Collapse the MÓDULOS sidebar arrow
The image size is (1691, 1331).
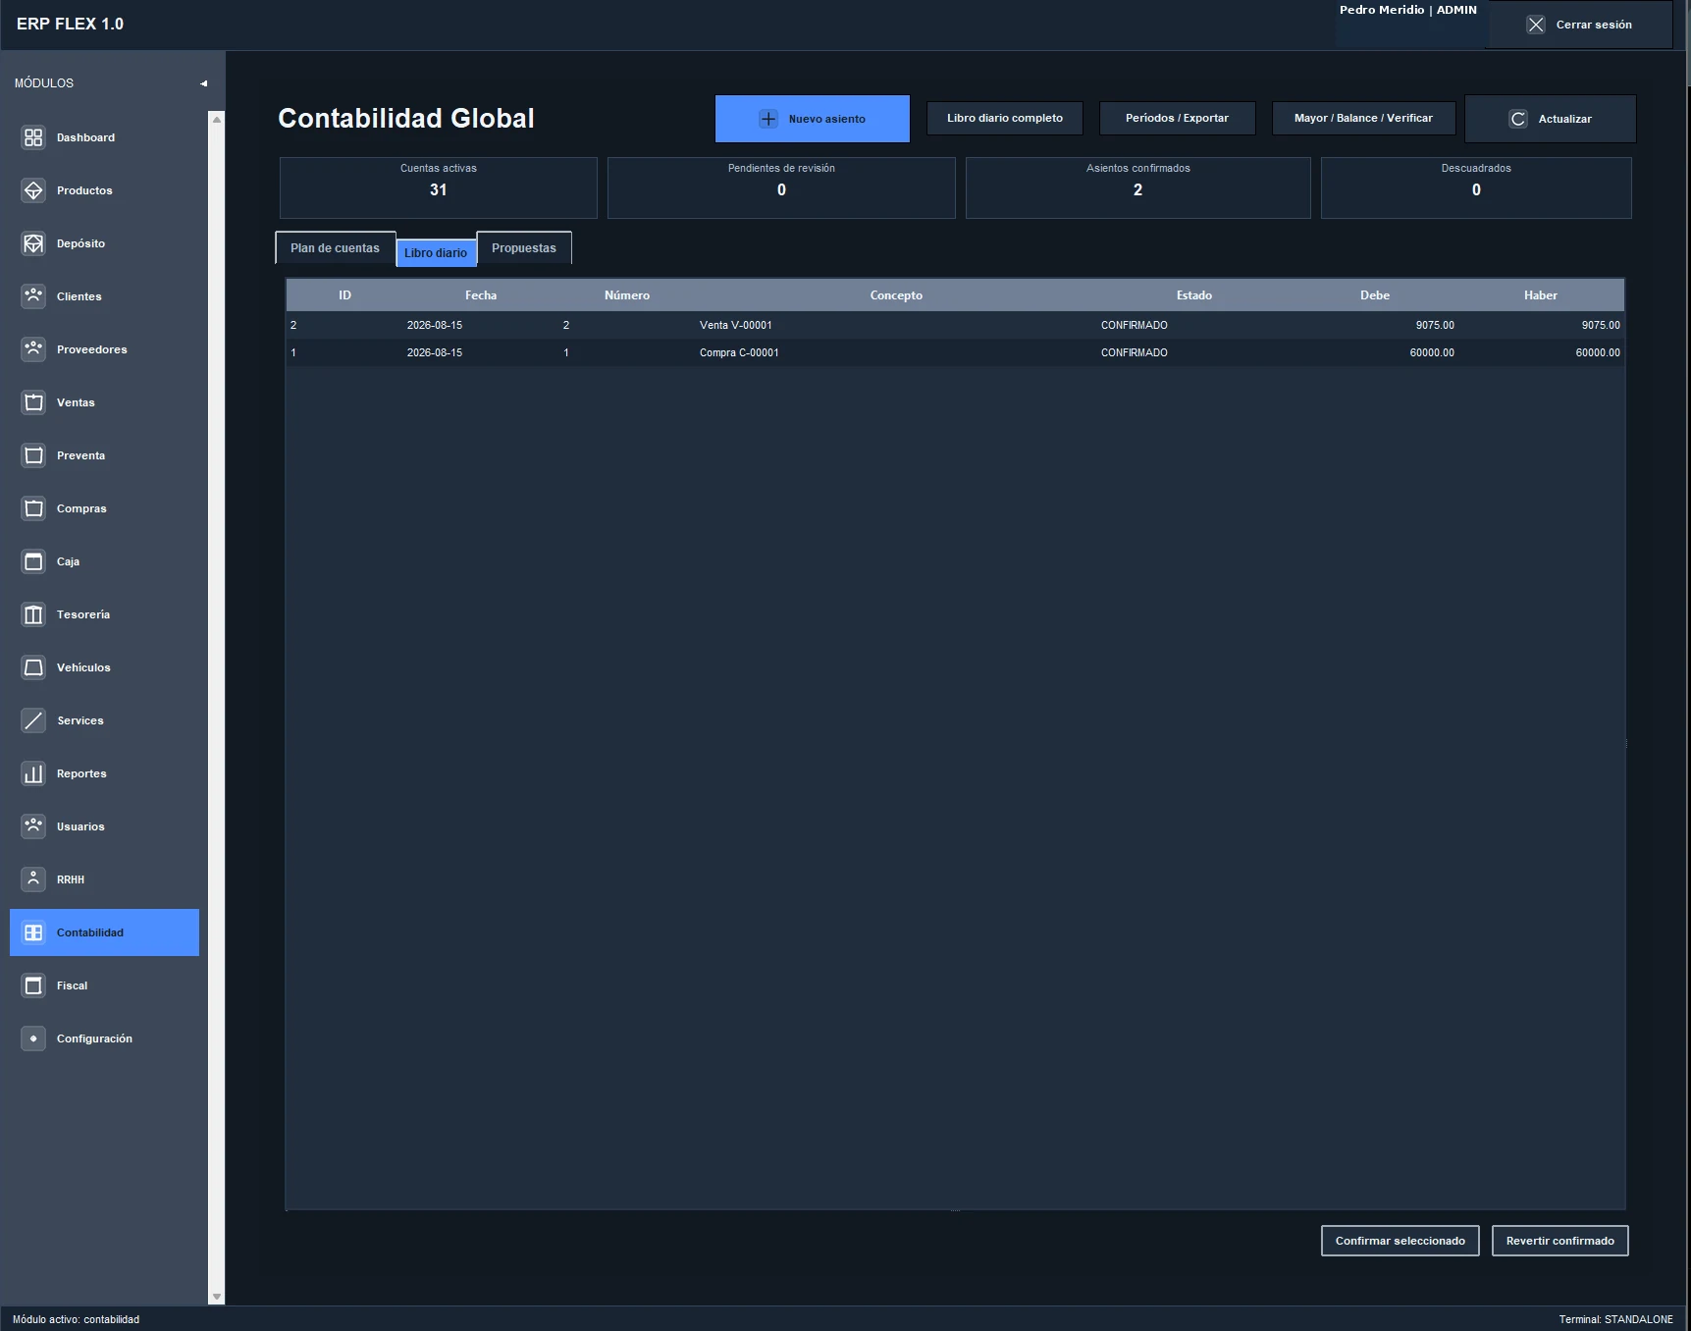click(204, 83)
